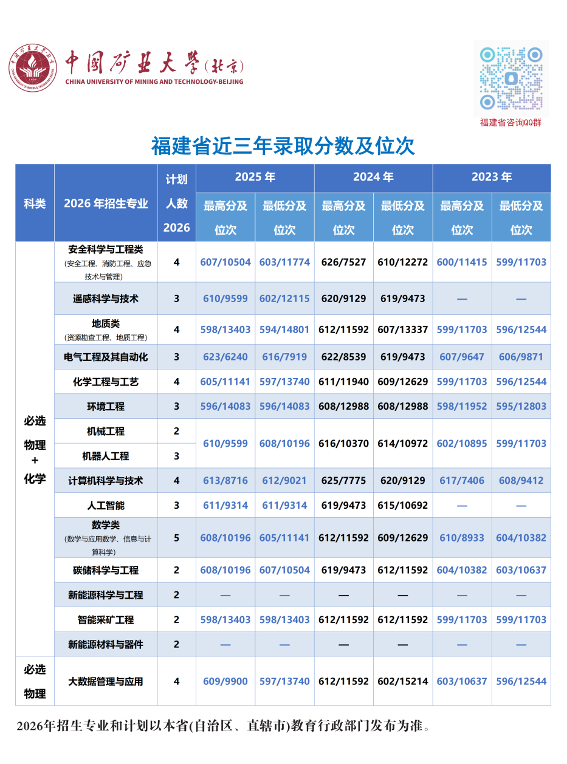
Task: Click the major name 新能源科学与工程
Action: point(106,595)
